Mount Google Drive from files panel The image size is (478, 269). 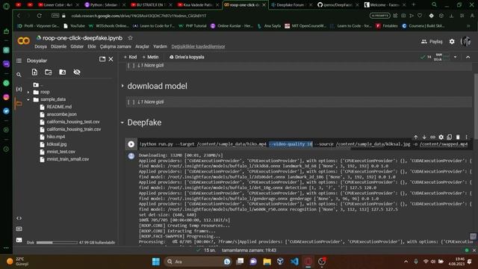[x=63, y=72]
